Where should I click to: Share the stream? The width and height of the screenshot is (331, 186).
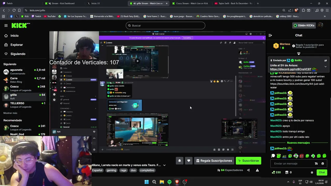(x=249, y=170)
